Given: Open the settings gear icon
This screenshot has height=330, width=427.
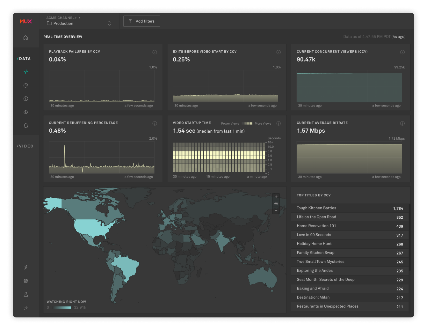Looking at the screenshot, I should click(x=26, y=281).
